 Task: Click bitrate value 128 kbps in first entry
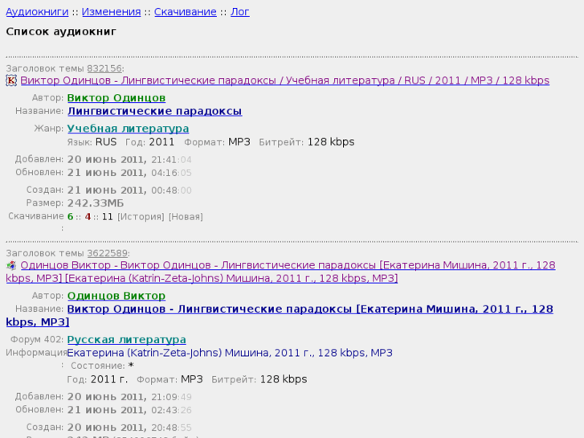pos(331,142)
